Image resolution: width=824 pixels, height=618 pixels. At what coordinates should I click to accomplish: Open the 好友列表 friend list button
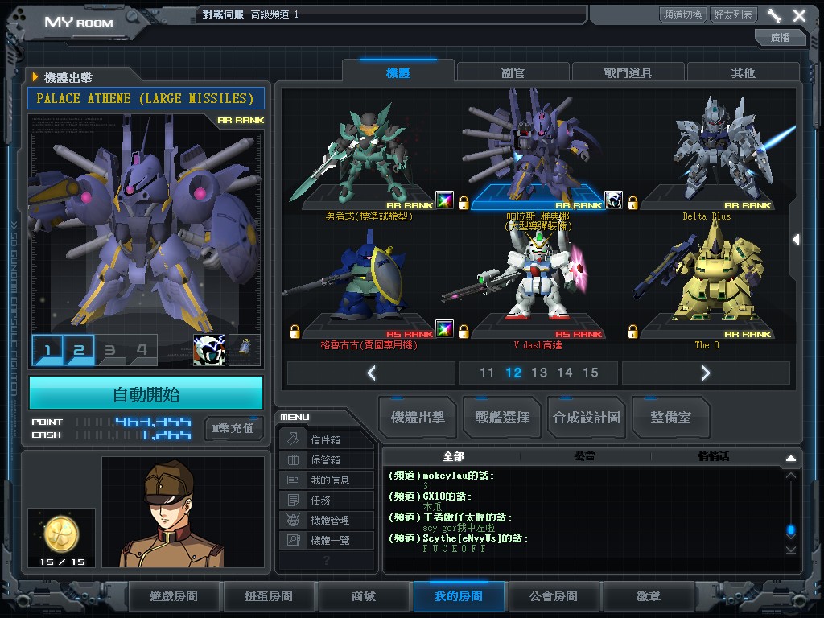point(733,14)
